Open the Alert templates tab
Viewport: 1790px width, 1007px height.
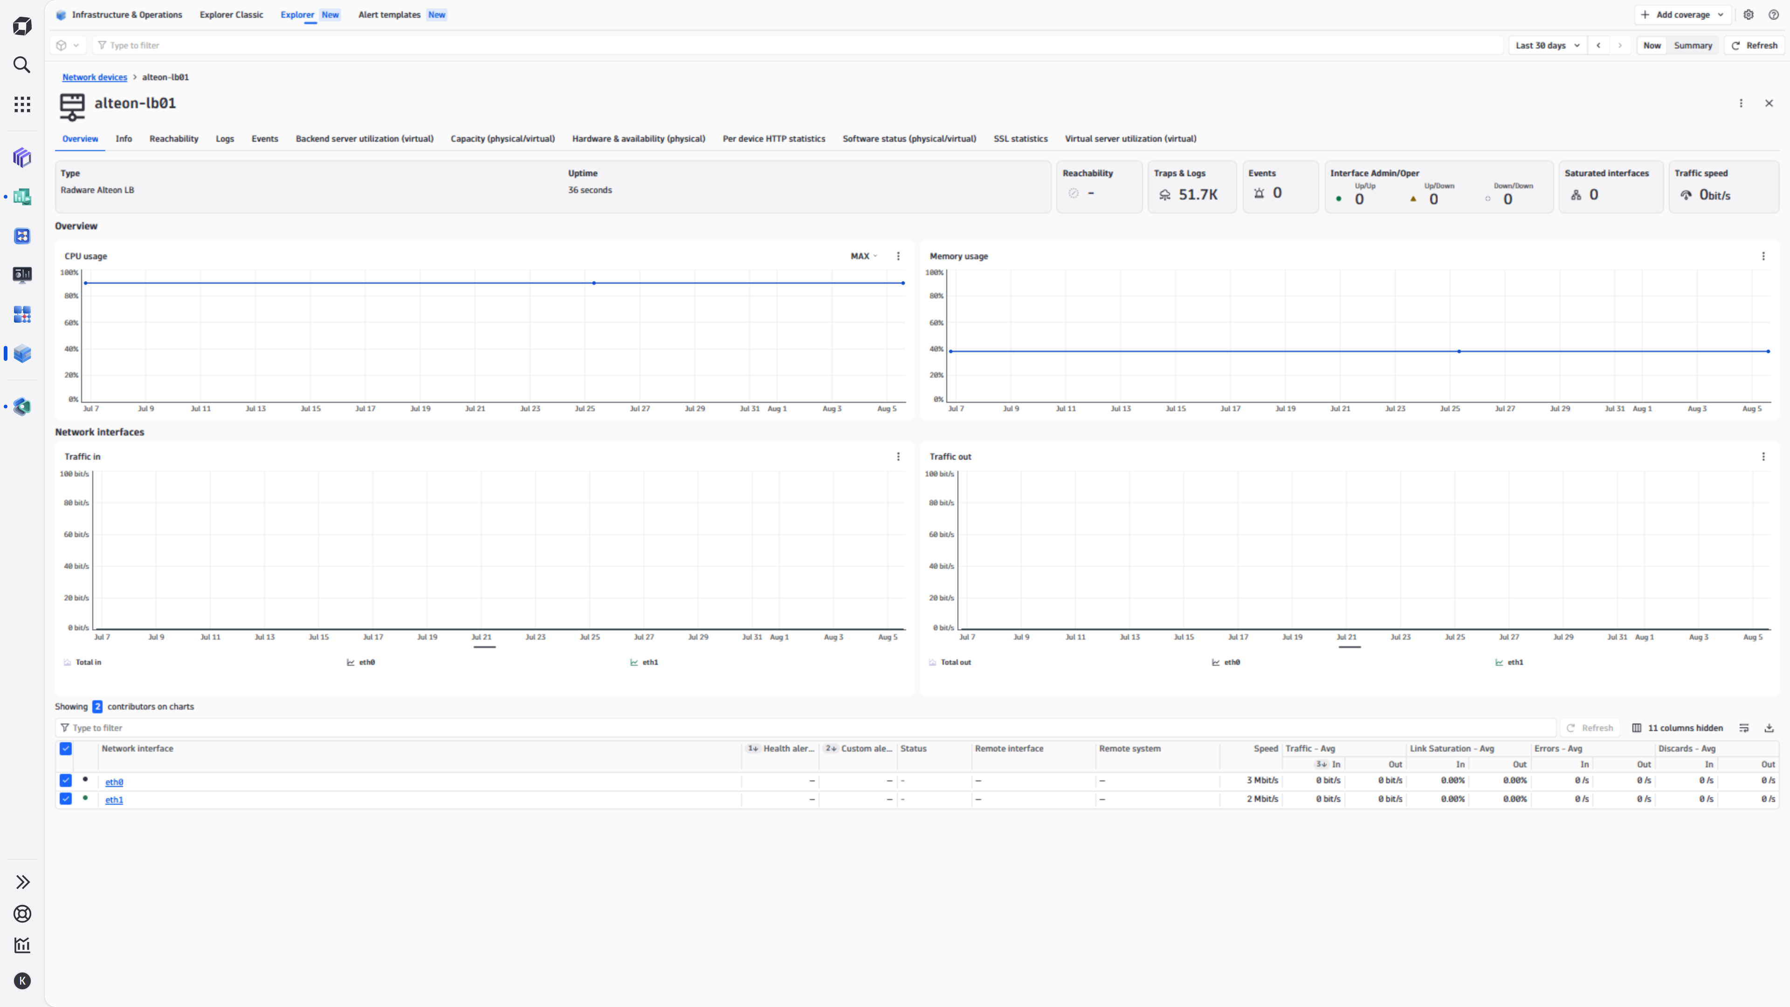click(389, 14)
